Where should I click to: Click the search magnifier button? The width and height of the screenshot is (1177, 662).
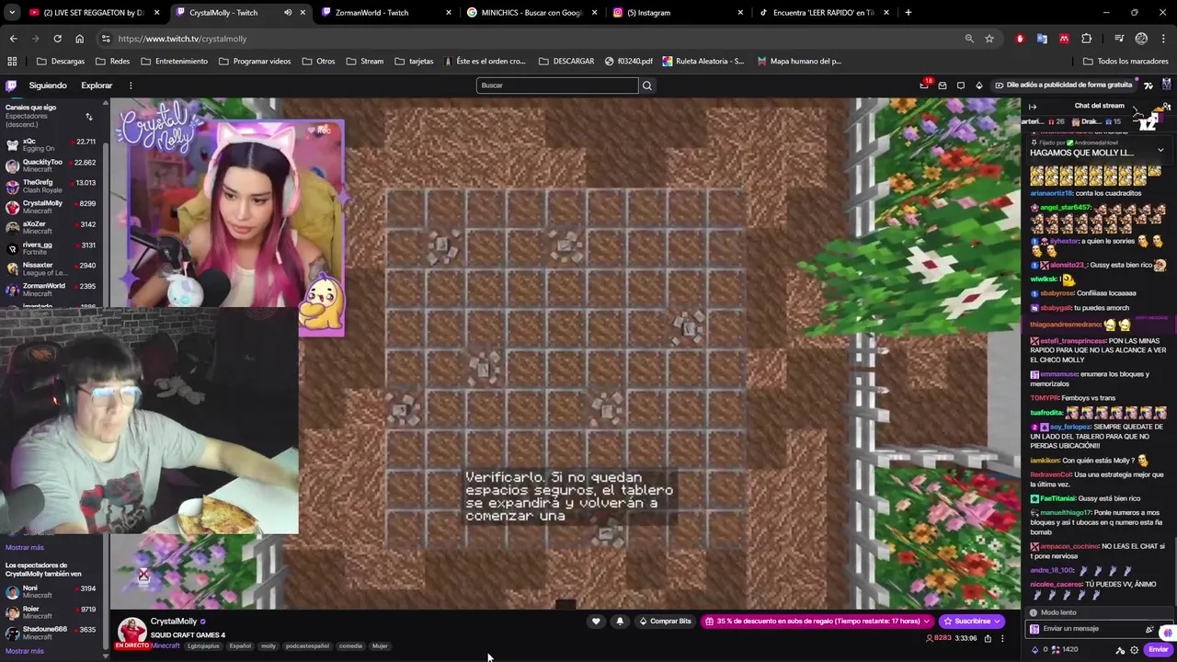click(x=647, y=86)
